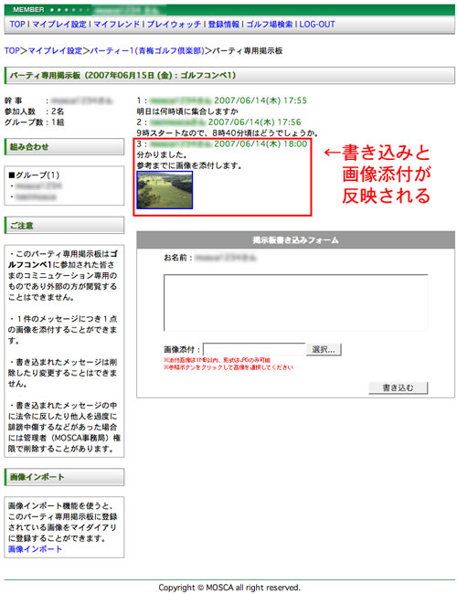Click LOG-OUT in the navigation bar

[x=317, y=25]
